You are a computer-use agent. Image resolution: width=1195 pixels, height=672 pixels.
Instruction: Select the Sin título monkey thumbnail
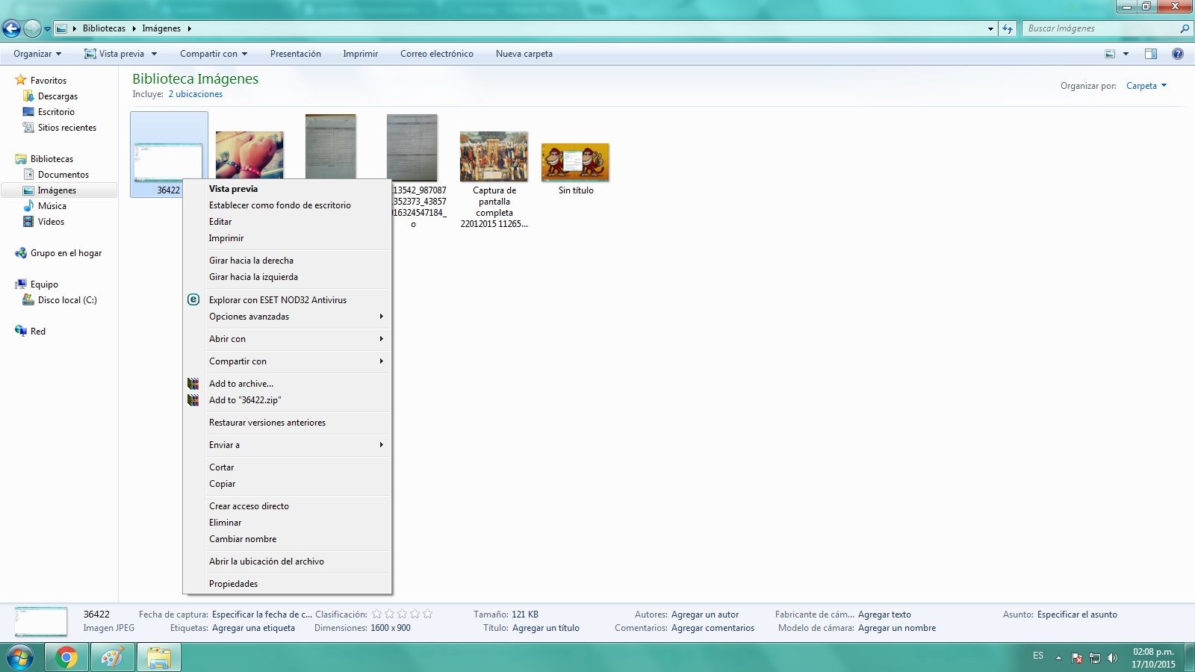point(575,163)
